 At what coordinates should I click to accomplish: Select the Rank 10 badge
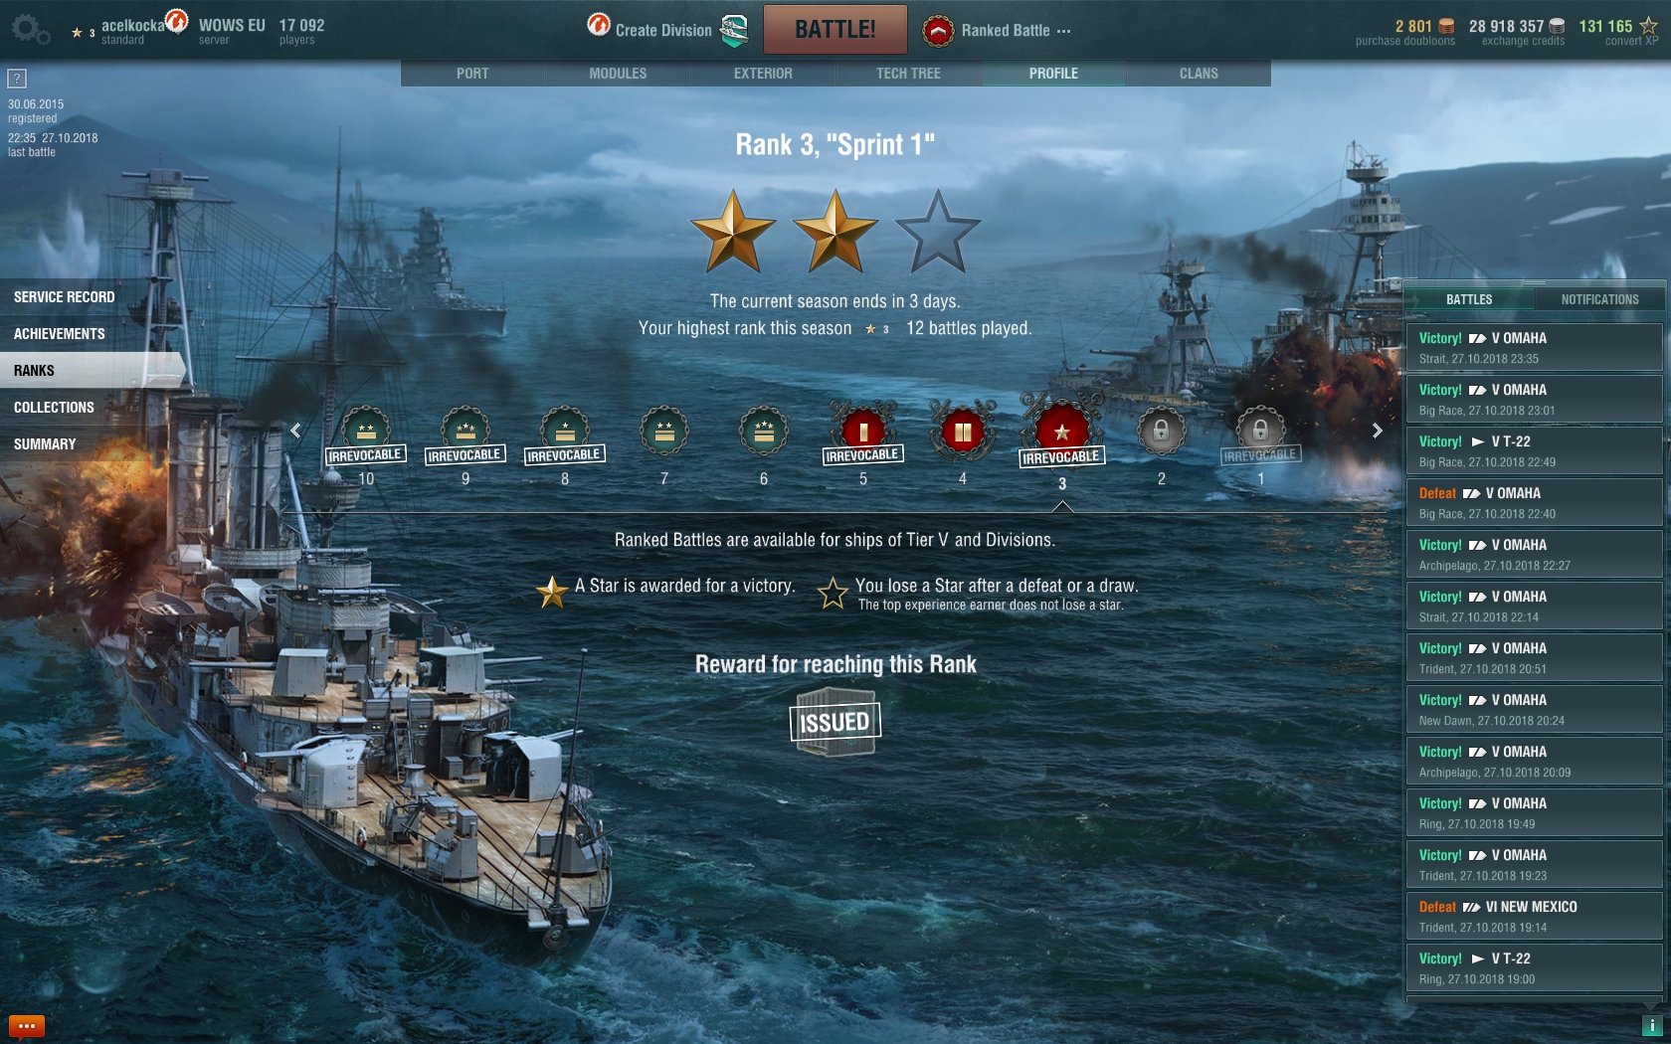pyautogui.click(x=365, y=432)
